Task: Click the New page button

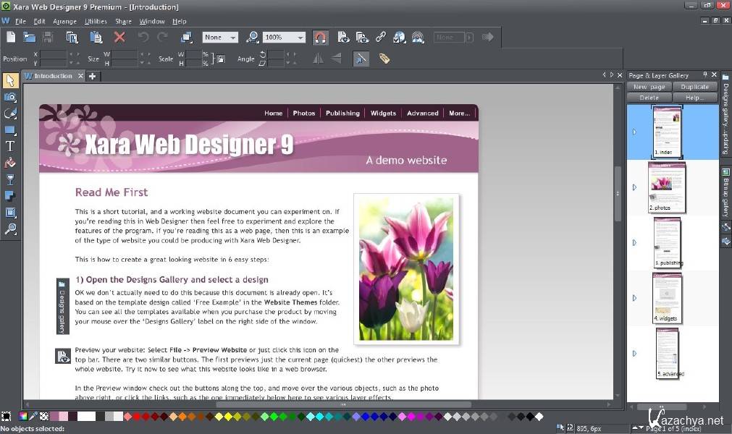Action: [649, 87]
